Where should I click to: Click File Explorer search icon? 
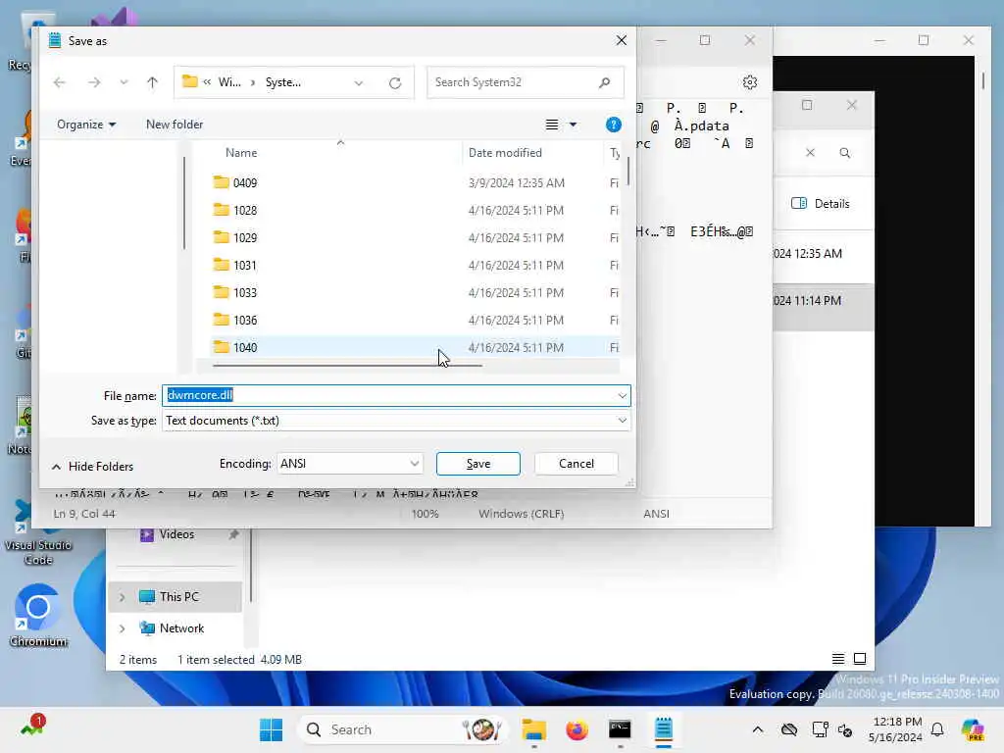(x=844, y=153)
